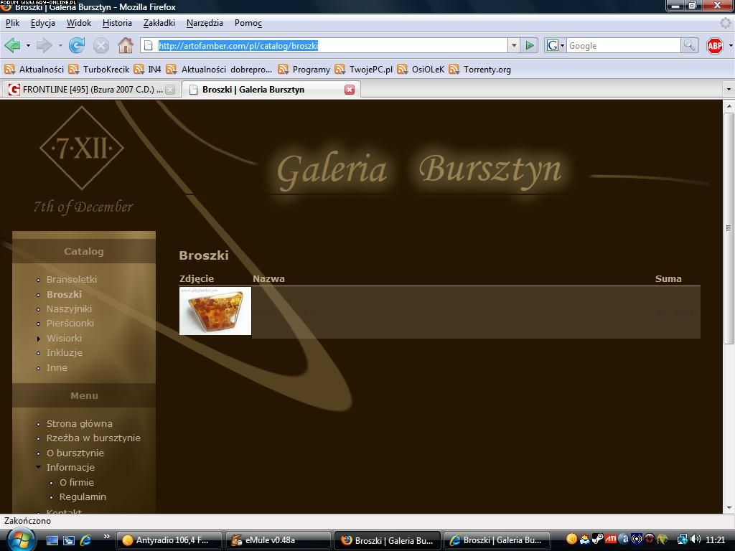The image size is (735, 551).
Task: Close the Broszki tab with red X
Action: click(x=350, y=90)
